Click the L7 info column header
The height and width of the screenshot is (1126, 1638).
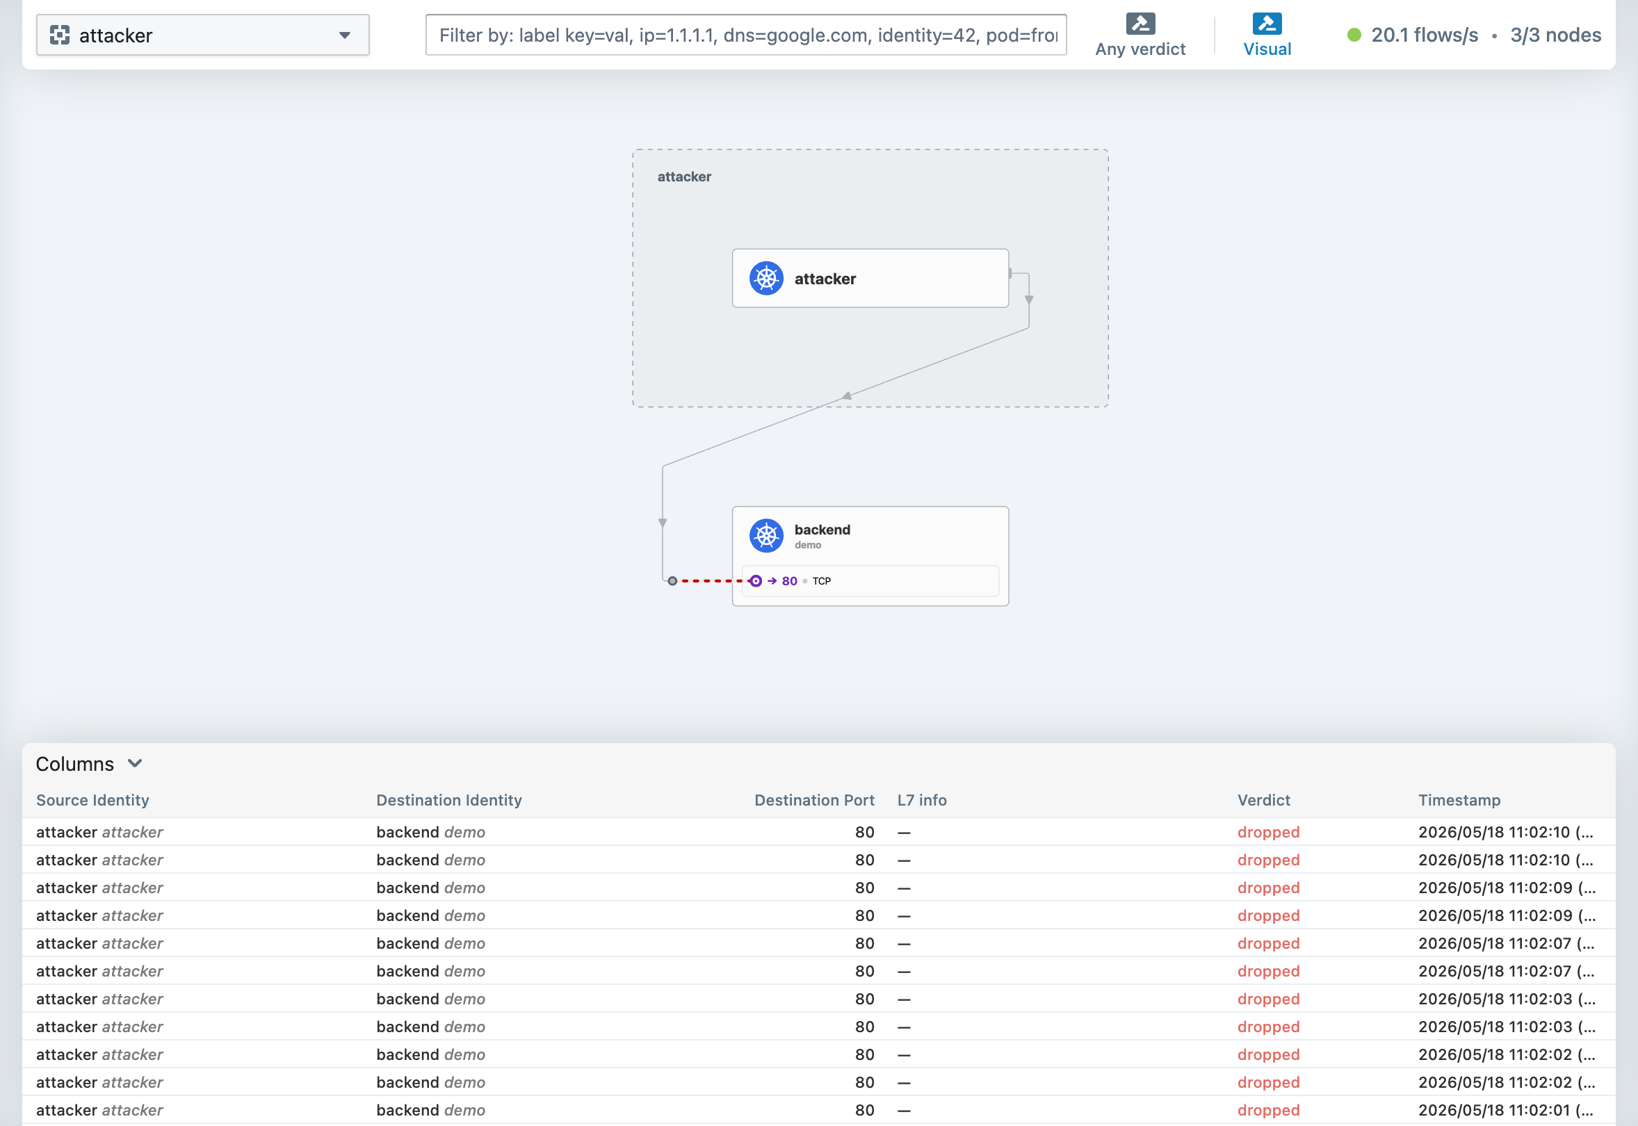(922, 800)
